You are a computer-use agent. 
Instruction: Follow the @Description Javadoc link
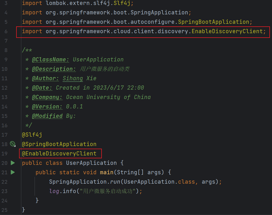point(54,69)
